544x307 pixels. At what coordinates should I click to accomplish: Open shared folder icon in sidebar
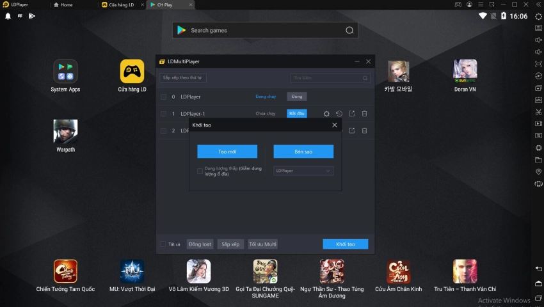click(538, 159)
